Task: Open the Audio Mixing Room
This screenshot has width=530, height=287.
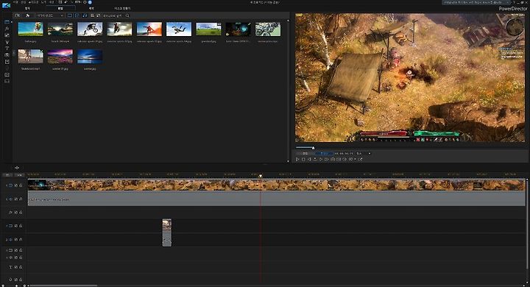Action: click(x=7, y=62)
